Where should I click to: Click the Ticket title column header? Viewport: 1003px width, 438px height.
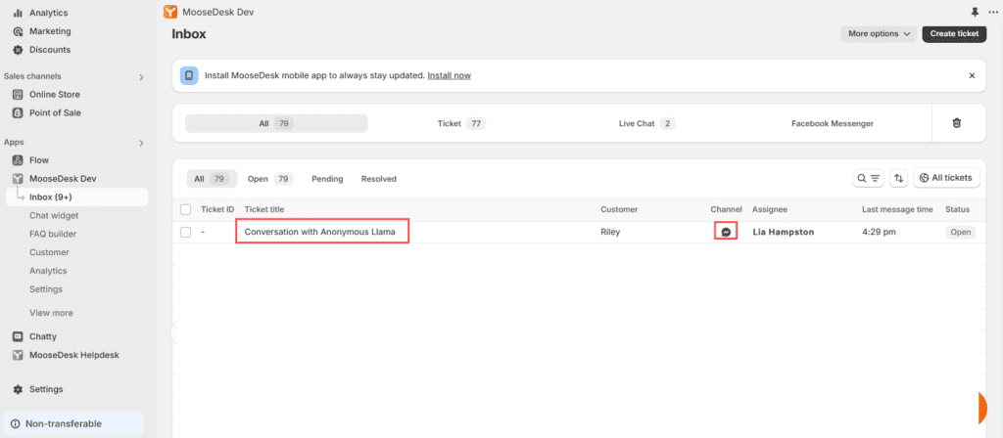click(x=264, y=209)
